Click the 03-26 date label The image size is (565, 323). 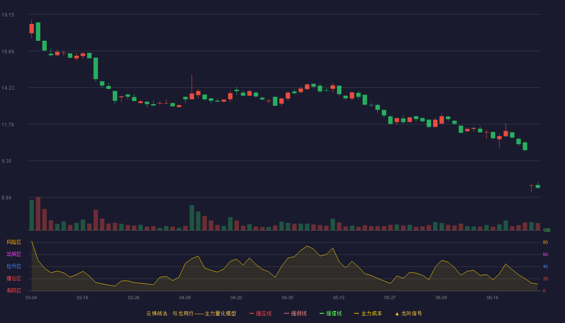[134, 298]
